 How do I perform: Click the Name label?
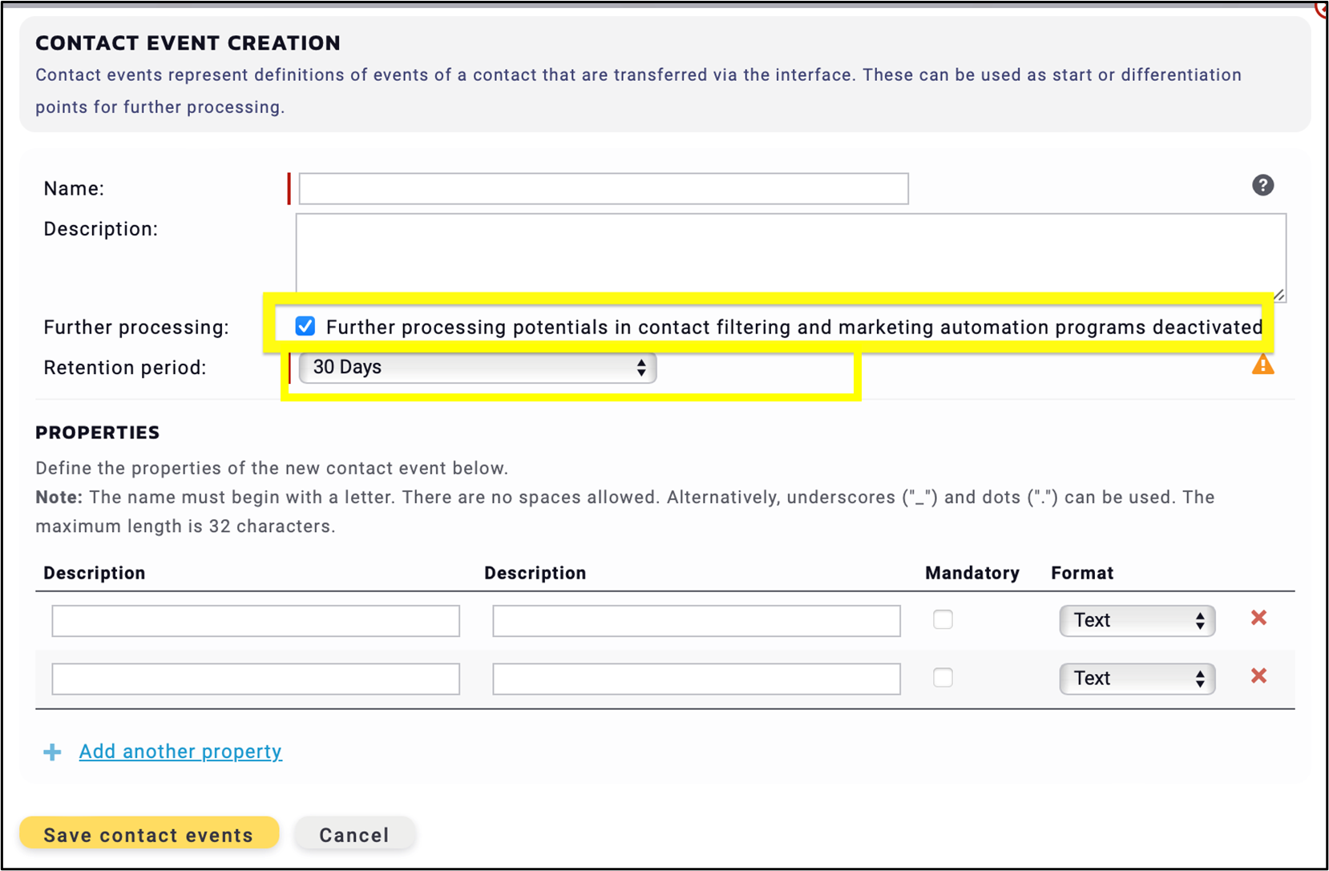pyautogui.click(x=74, y=188)
